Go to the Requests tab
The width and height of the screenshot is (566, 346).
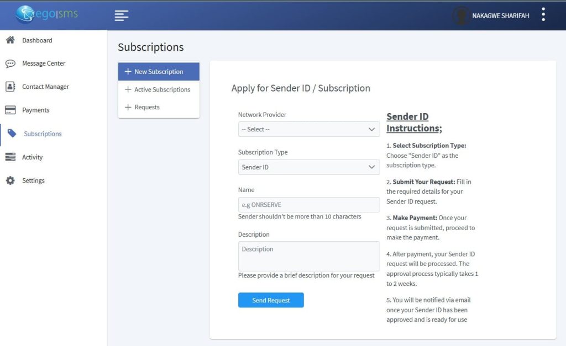coord(146,107)
